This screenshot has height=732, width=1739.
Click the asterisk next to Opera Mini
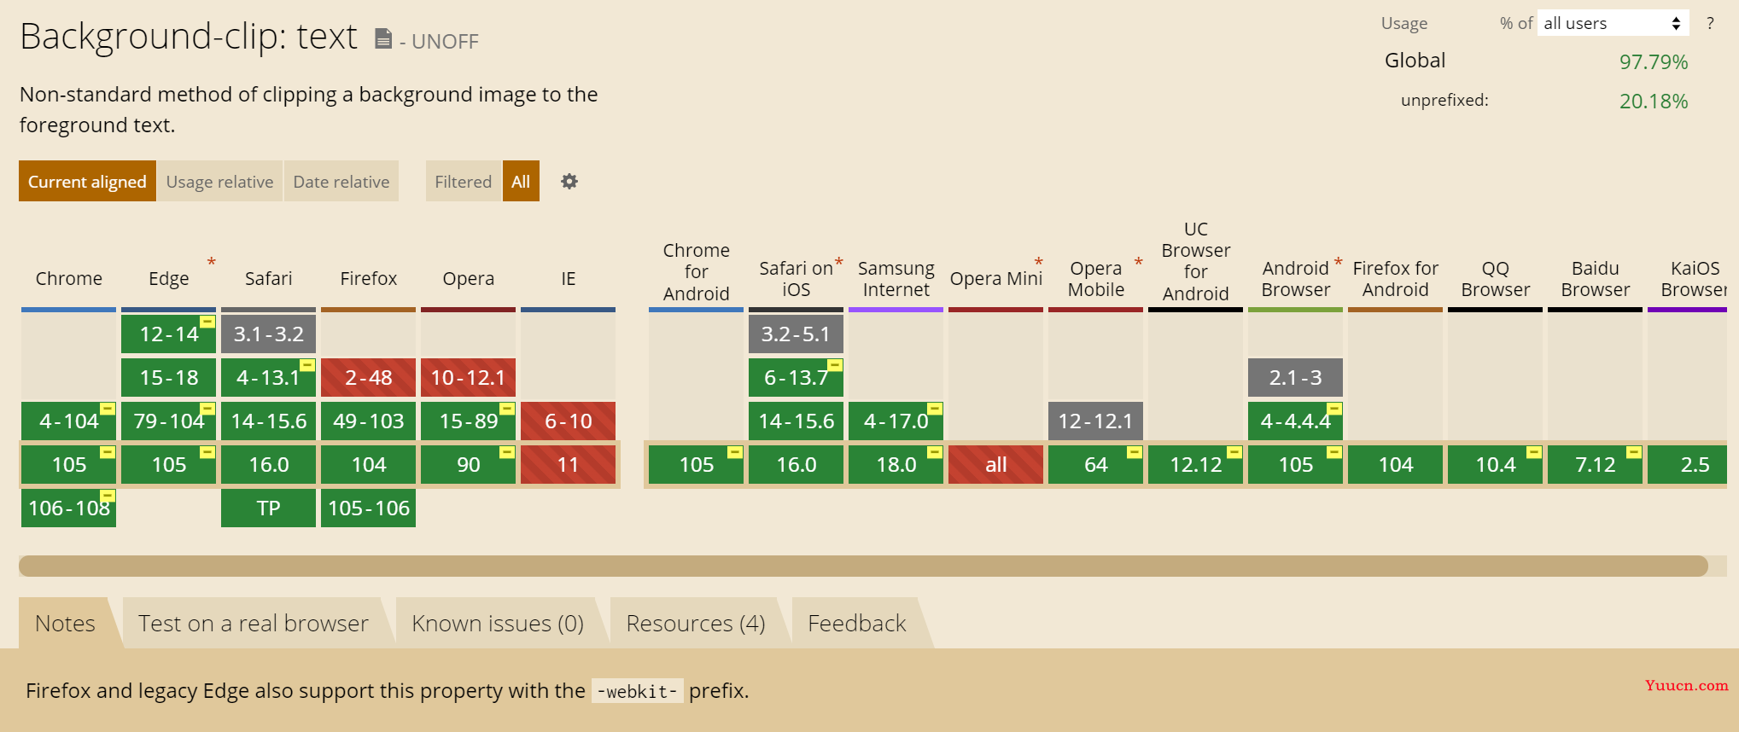(1038, 262)
